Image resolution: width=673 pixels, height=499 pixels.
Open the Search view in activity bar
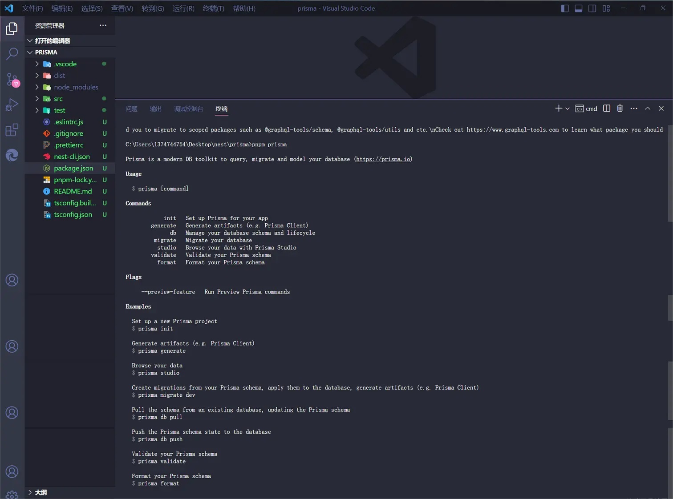tap(12, 54)
